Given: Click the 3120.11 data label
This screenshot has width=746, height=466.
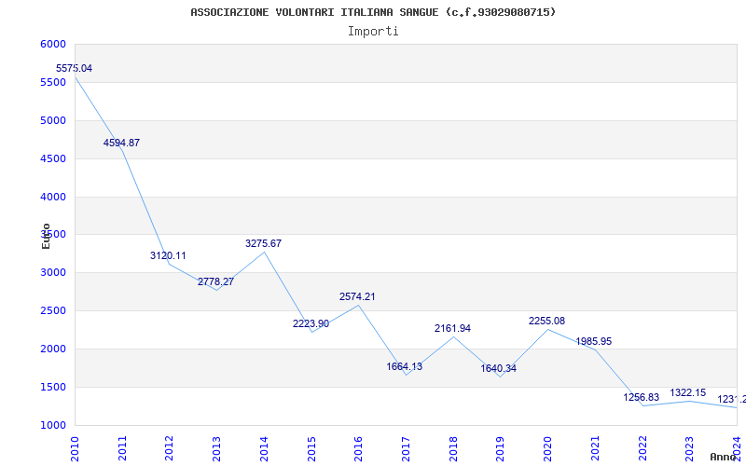Looking at the screenshot, I should point(168,255).
